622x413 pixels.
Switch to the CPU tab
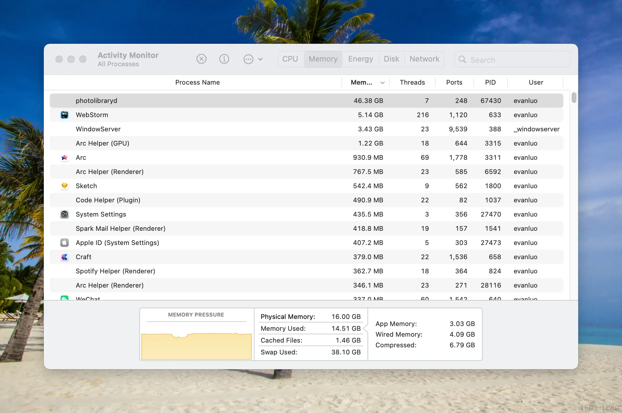[290, 59]
